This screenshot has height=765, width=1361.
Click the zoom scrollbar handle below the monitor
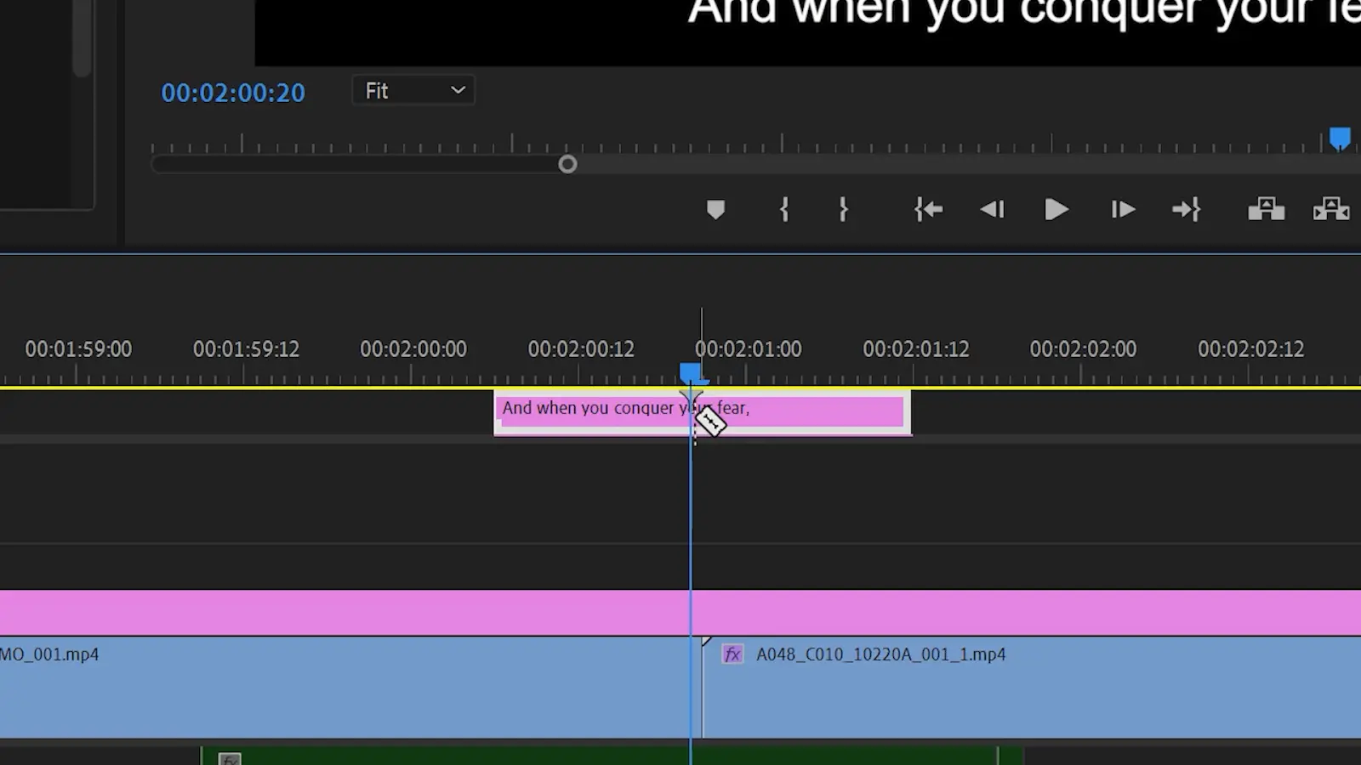[567, 164]
